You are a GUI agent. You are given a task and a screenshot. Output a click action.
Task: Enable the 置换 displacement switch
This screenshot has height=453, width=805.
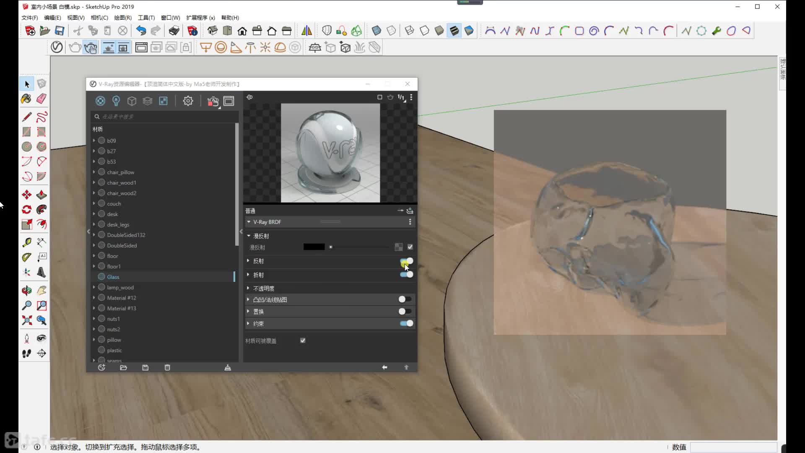pos(405,312)
